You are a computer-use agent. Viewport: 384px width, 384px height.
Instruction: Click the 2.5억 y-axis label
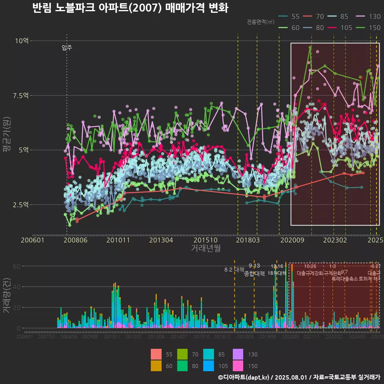21,204
